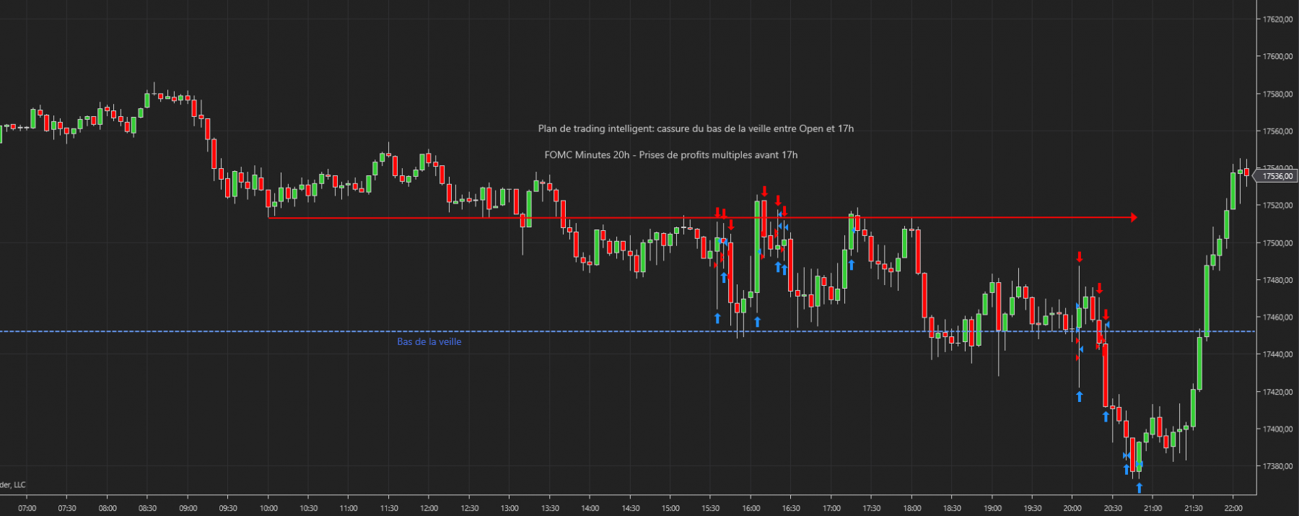Image resolution: width=1299 pixels, height=516 pixels.
Task: Click the 17500,00 price axis label
Action: (x=1277, y=243)
